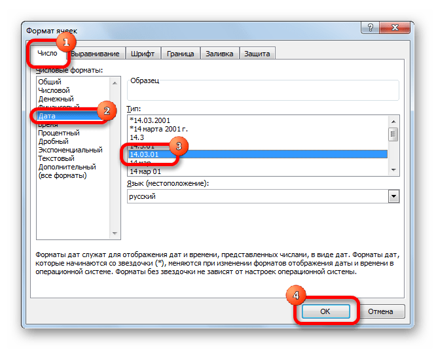The height and width of the screenshot is (350, 436).
Task: Click the help question mark button
Action: (371, 27)
